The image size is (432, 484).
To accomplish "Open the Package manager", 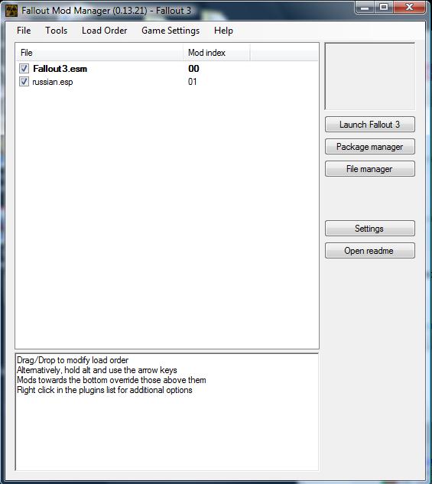I will (369, 147).
